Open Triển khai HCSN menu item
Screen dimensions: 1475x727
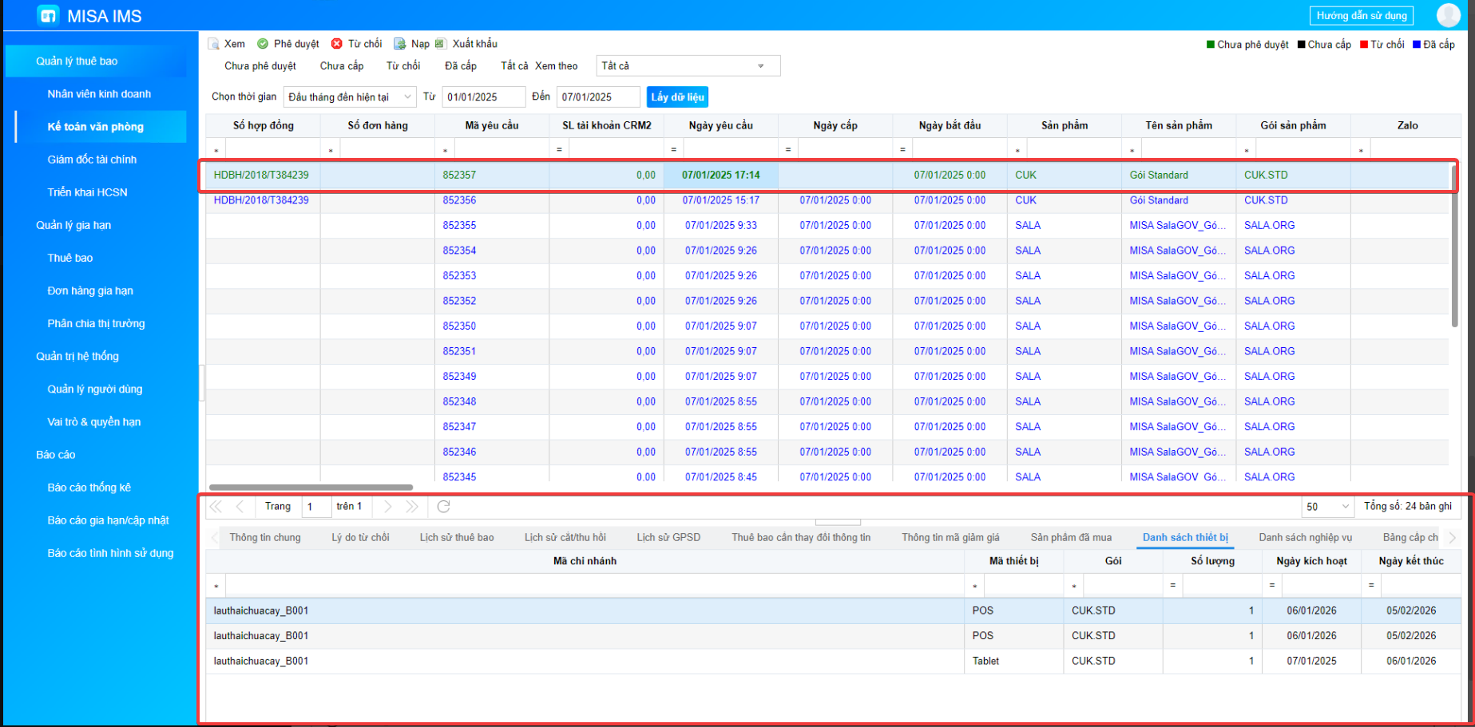[x=87, y=192]
